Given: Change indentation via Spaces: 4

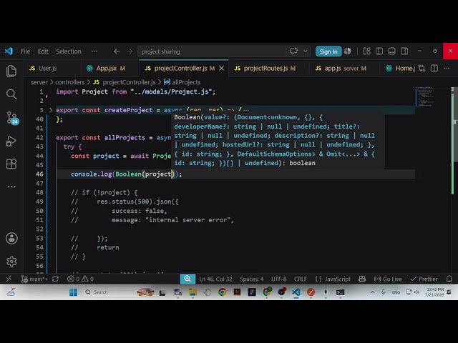Looking at the screenshot, I should click(251, 279).
